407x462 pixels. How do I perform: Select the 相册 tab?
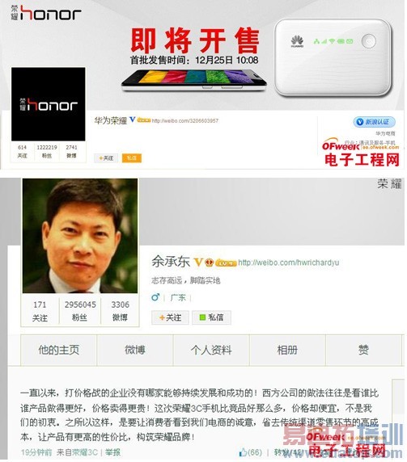click(x=287, y=350)
